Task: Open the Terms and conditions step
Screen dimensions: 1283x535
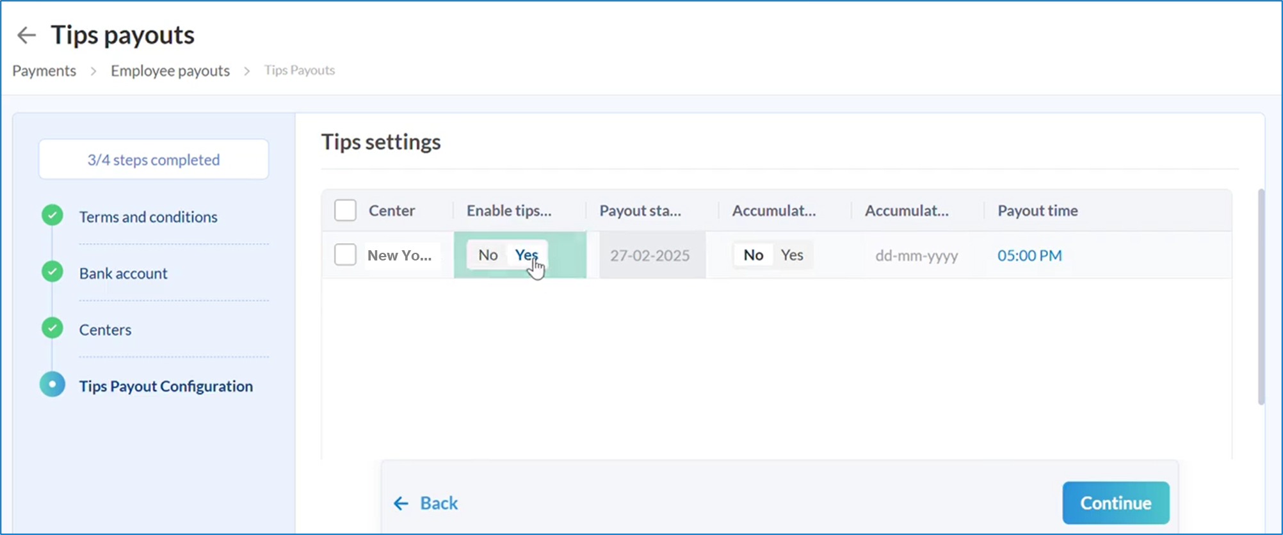Action: (149, 217)
